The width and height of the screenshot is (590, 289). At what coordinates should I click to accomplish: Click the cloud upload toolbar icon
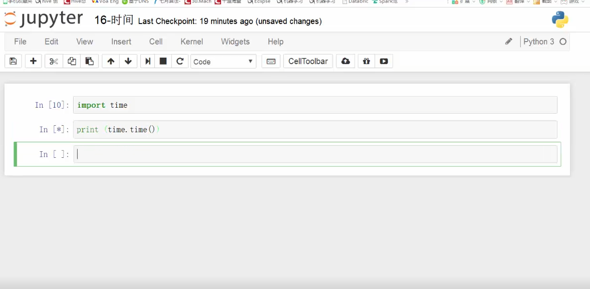345,61
